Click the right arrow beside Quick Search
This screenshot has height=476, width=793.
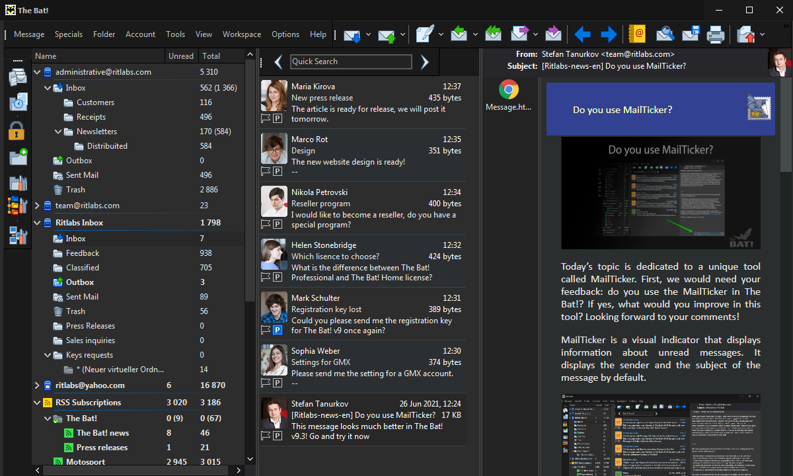(425, 61)
